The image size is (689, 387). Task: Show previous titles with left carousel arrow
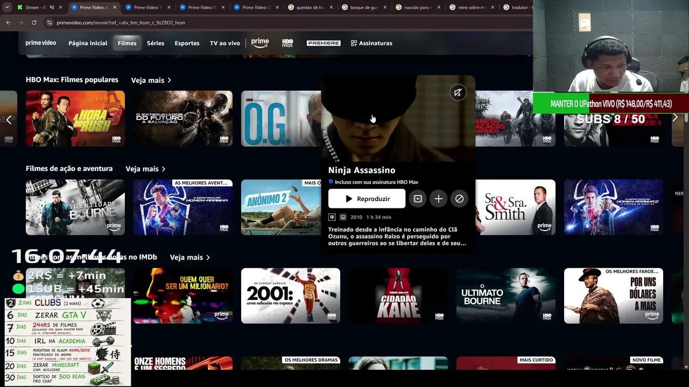pyautogui.click(x=9, y=119)
